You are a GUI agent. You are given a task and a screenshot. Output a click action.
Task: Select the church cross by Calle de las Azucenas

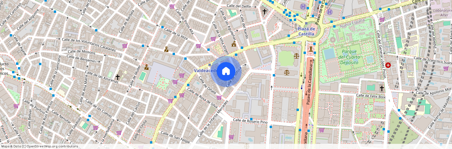117,77
